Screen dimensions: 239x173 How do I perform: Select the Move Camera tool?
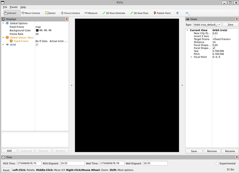click(x=31, y=13)
